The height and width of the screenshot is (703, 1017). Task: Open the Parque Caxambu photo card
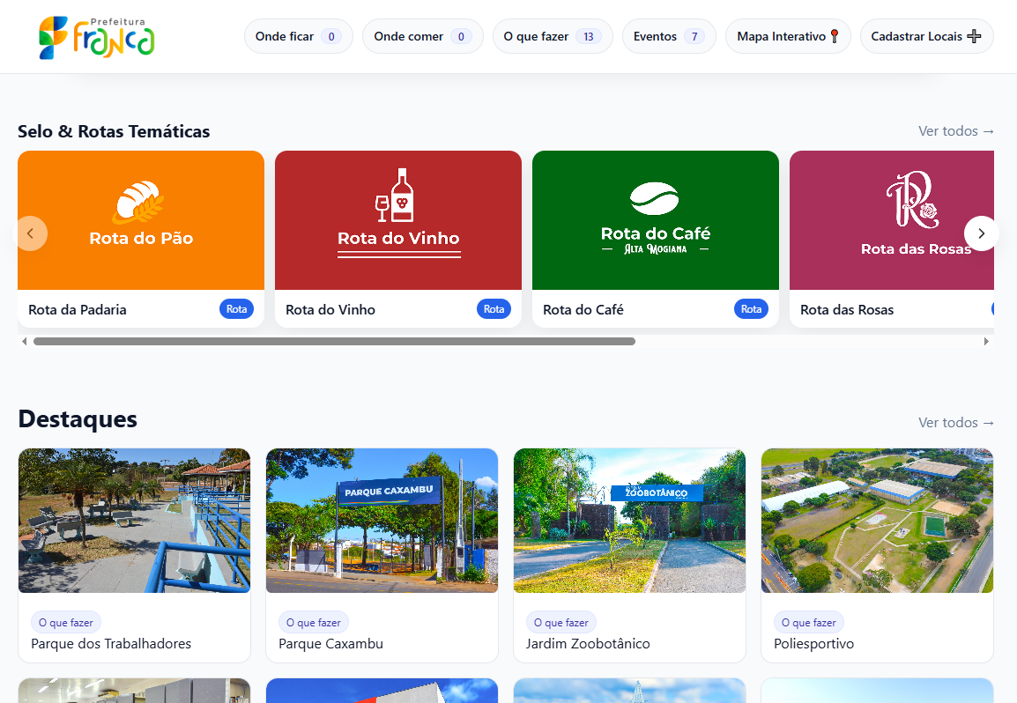382,521
